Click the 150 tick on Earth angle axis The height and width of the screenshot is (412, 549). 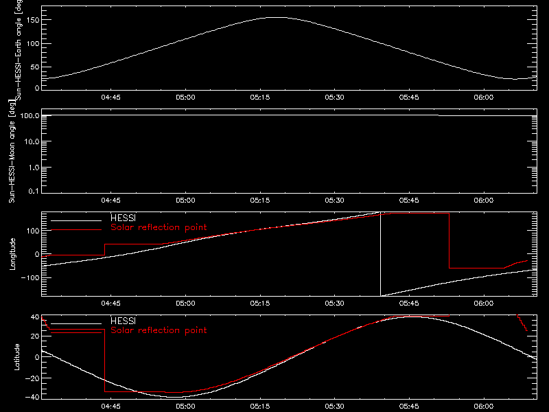pyautogui.click(x=33, y=21)
